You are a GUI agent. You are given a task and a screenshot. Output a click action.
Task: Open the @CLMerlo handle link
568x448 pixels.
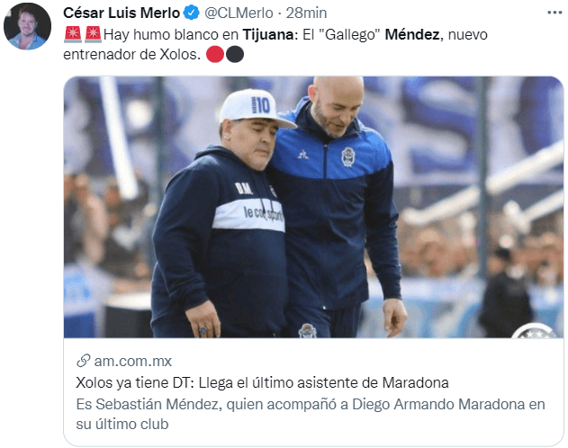pos(239,13)
